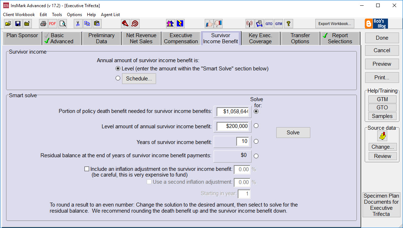Click the Paste clipboard icon
403x228 pixels.
click(97, 24)
